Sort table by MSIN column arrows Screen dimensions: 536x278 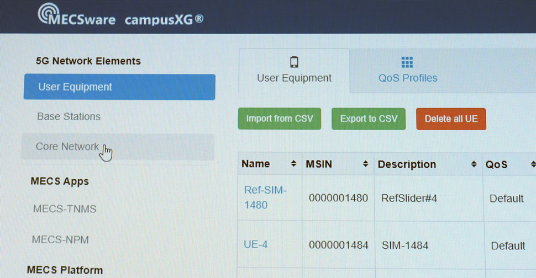click(x=365, y=164)
